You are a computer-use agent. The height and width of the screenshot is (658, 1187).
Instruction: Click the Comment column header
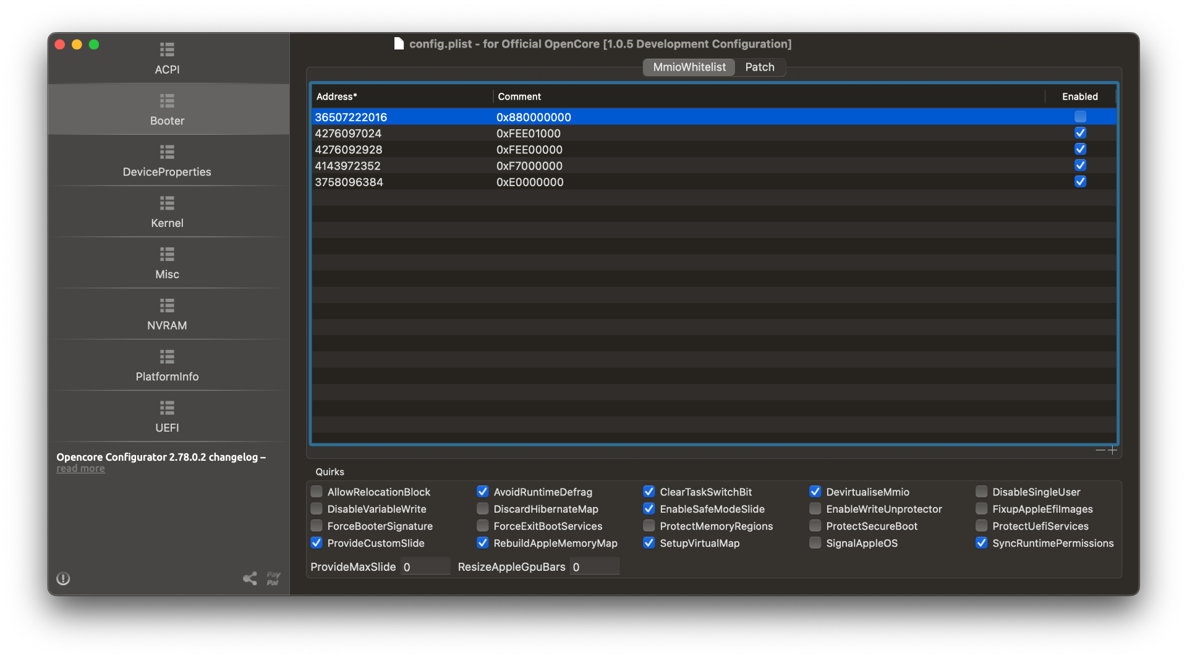point(769,96)
